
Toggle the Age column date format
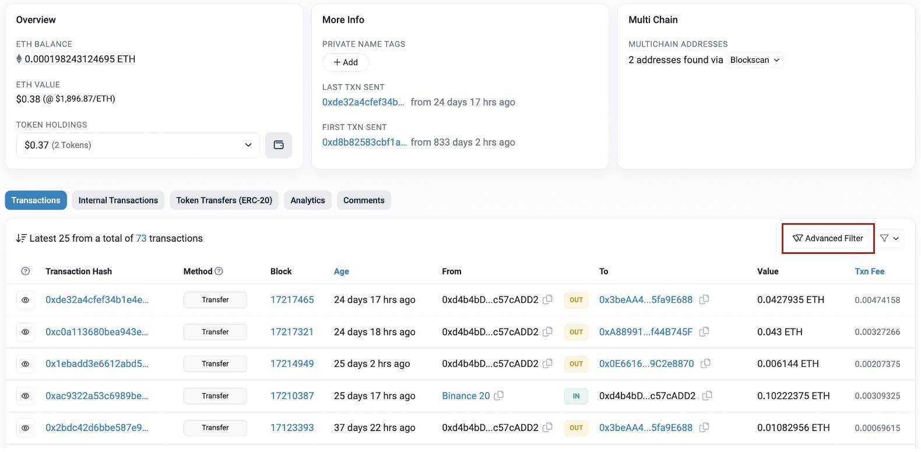pos(342,271)
